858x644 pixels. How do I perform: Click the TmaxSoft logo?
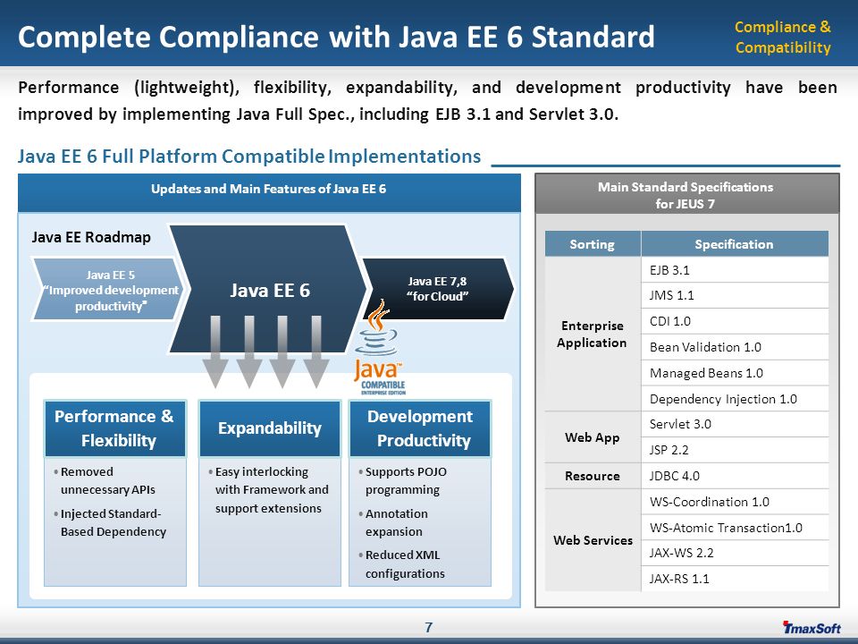pyautogui.click(x=812, y=628)
